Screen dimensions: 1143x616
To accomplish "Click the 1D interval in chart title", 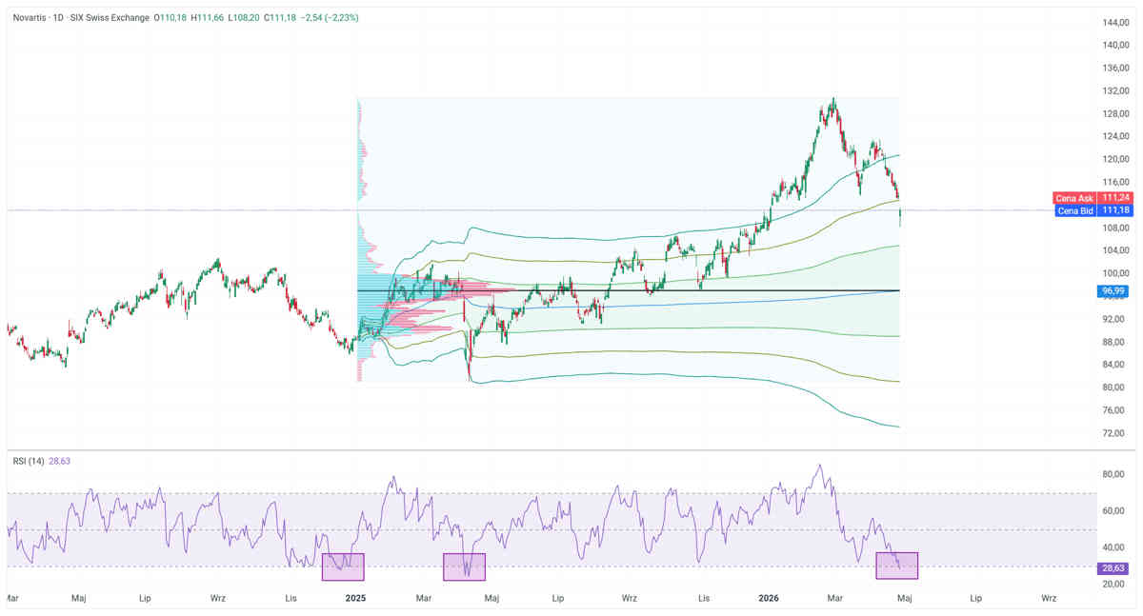I will click(x=71, y=17).
